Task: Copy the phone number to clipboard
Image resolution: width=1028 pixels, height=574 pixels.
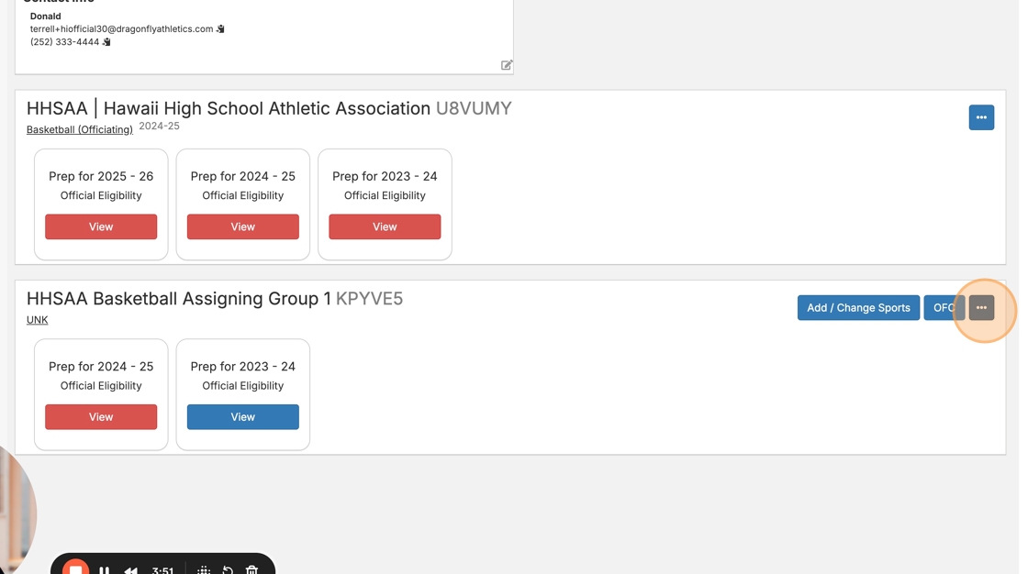Action: 106,42
